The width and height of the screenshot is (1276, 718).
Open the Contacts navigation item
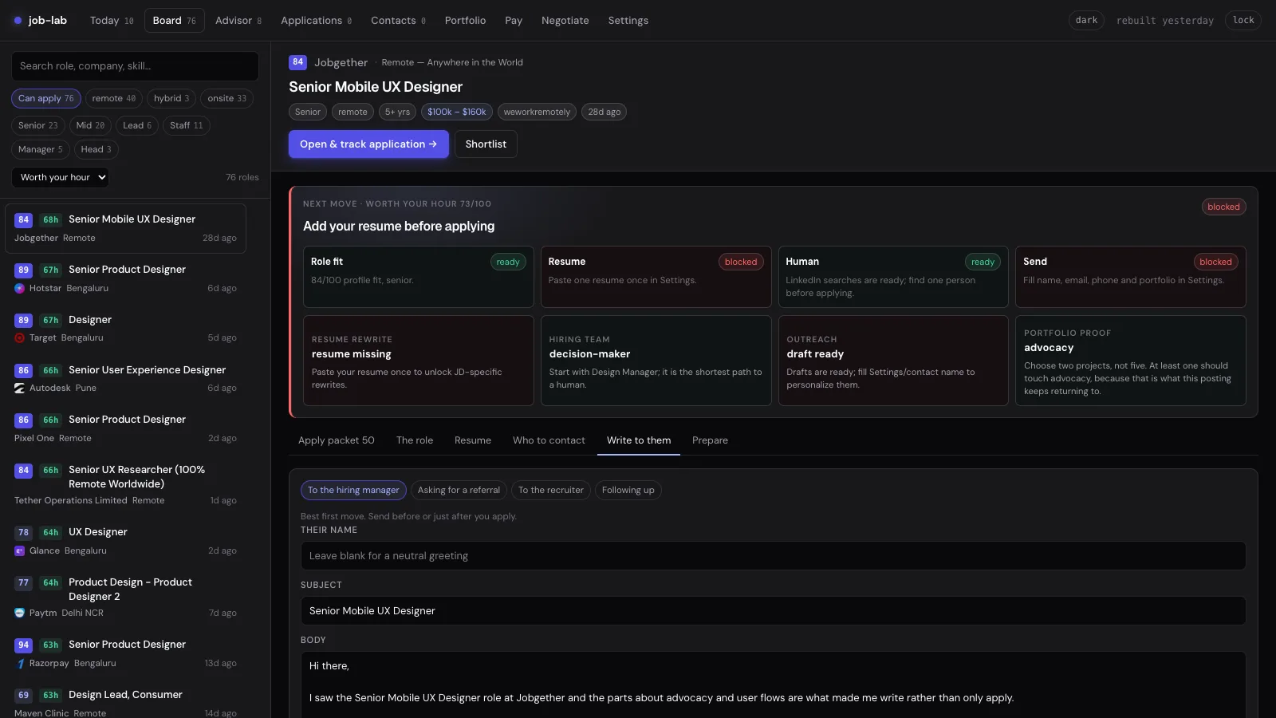click(x=398, y=21)
